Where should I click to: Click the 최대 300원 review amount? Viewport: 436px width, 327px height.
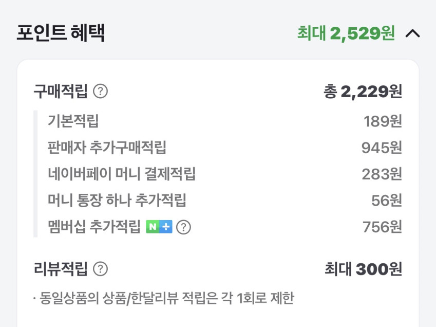click(x=363, y=268)
